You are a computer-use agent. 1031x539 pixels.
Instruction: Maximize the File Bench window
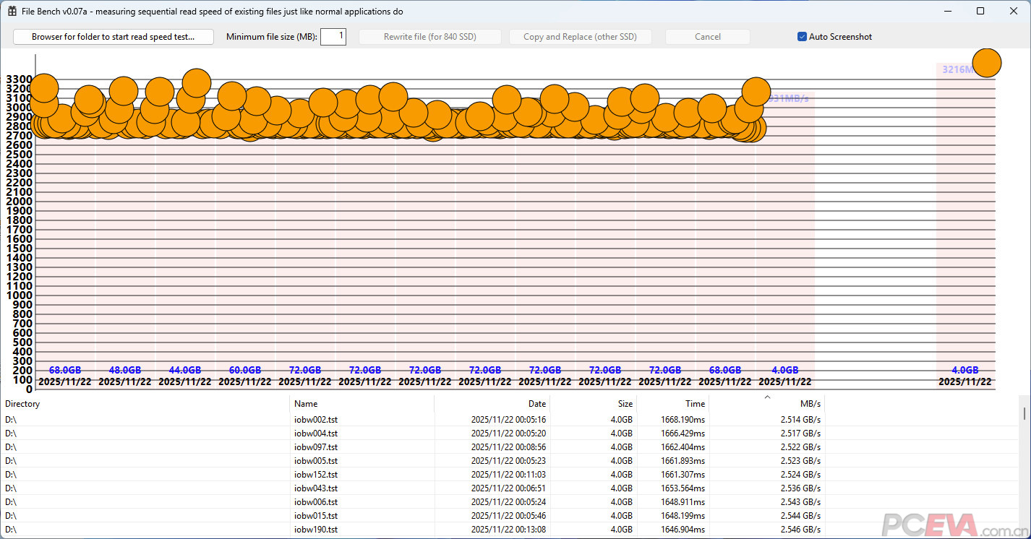pos(980,11)
